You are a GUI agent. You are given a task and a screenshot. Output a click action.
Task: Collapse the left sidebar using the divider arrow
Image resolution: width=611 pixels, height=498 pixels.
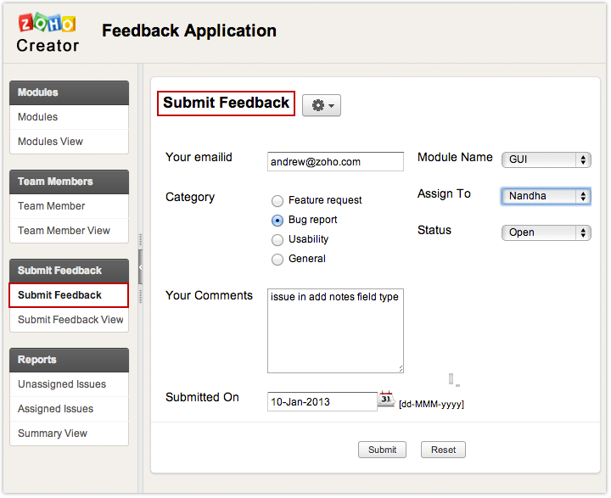(x=140, y=267)
